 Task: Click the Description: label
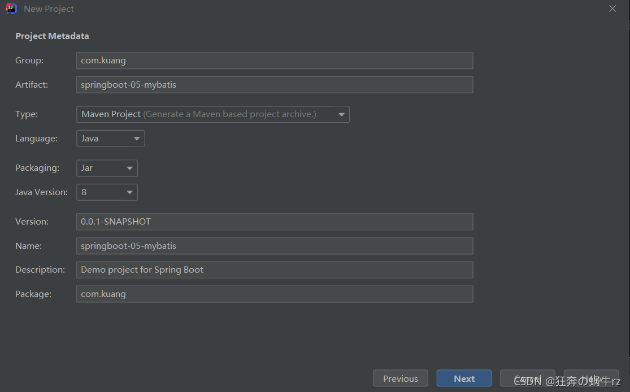pyautogui.click(x=40, y=270)
